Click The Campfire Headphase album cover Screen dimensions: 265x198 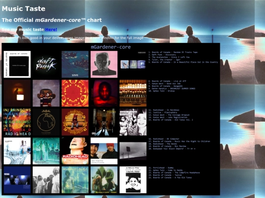(75, 180)
